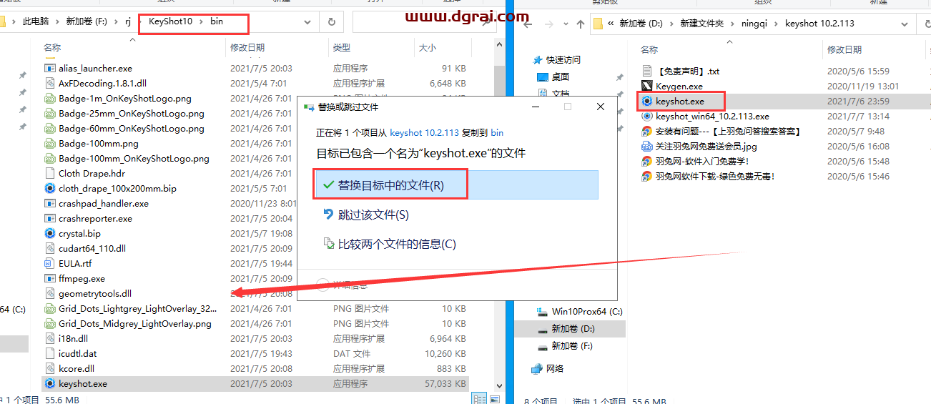Choose 跳过该文件(S) to skip the file
The height and width of the screenshot is (404, 931).
click(373, 215)
